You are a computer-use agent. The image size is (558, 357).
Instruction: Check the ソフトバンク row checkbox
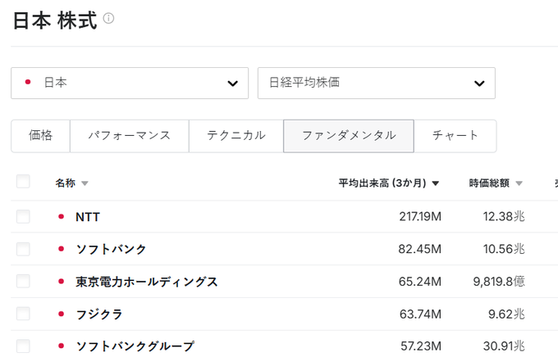click(23, 249)
